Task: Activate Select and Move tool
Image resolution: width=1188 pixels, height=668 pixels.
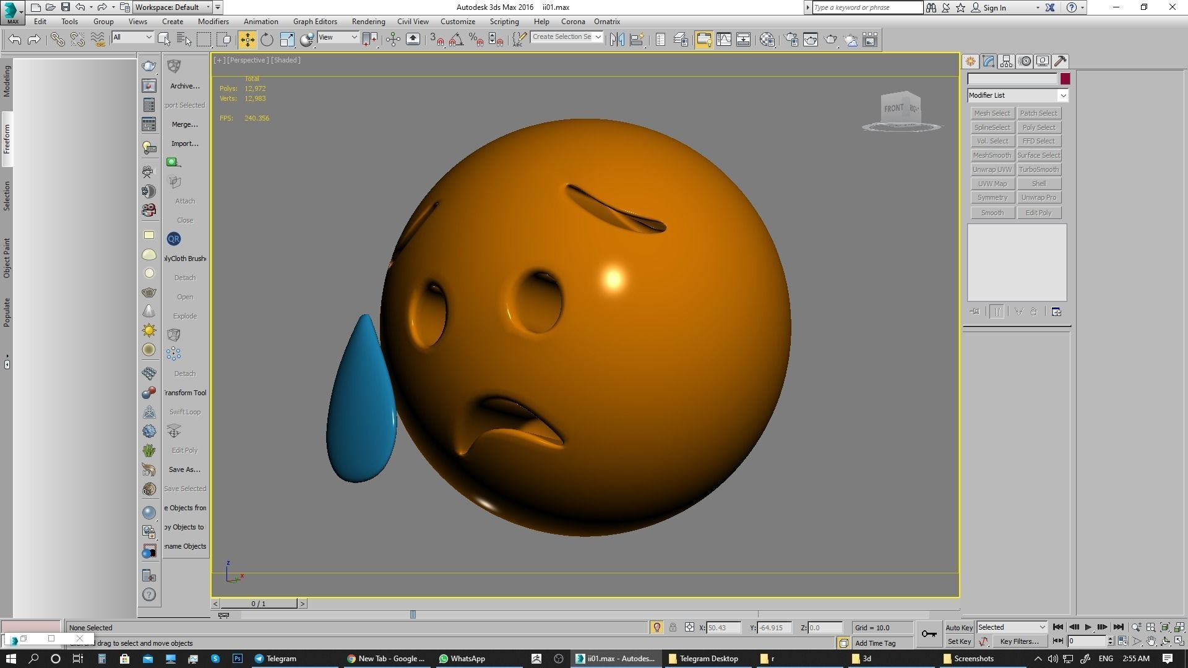Action: (247, 40)
